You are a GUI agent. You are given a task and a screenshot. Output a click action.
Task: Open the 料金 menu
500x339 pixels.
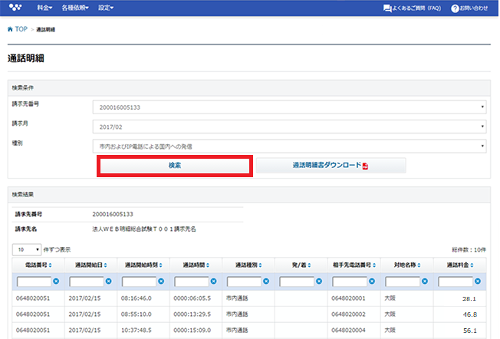click(x=44, y=8)
